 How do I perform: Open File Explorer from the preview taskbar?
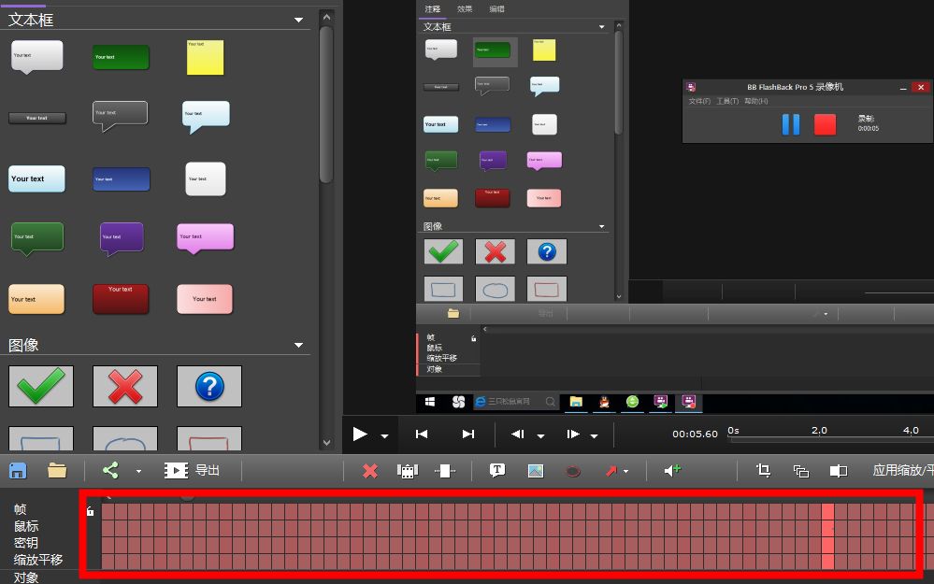tap(575, 402)
